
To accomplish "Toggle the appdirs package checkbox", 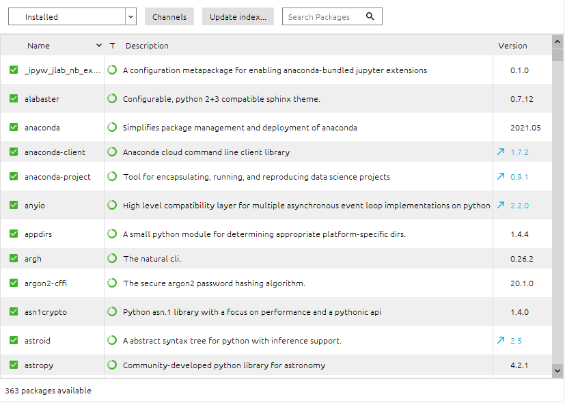I will click(14, 234).
